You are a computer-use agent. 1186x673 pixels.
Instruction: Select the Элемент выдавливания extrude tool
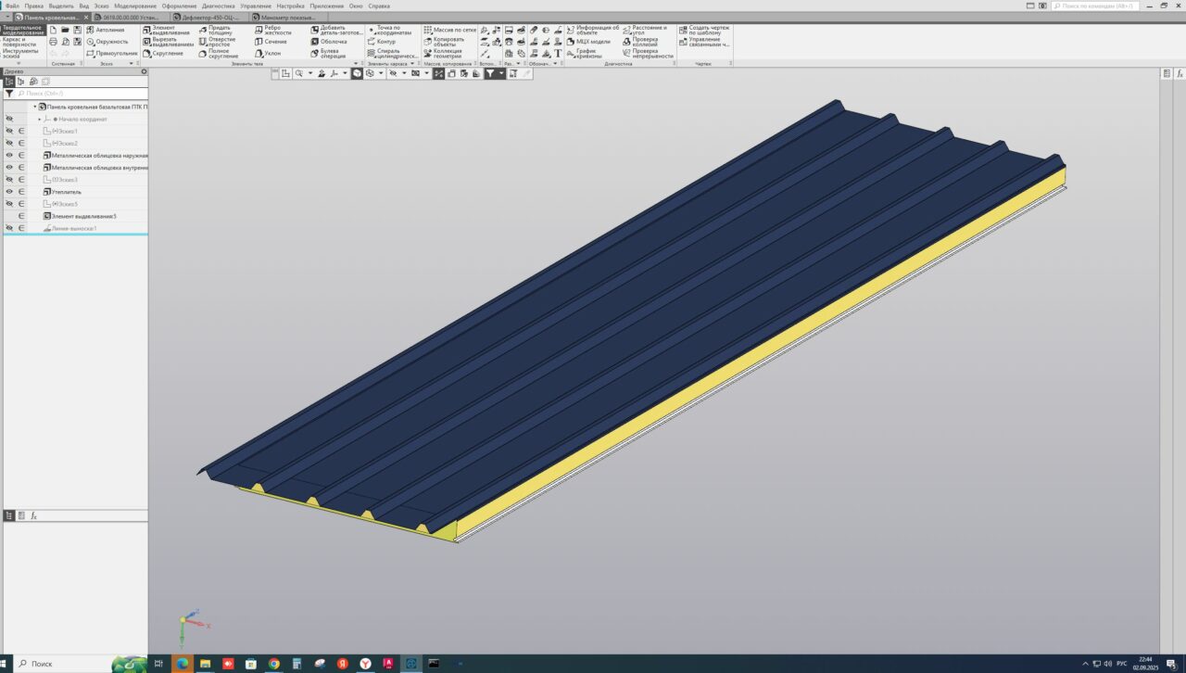163,32
